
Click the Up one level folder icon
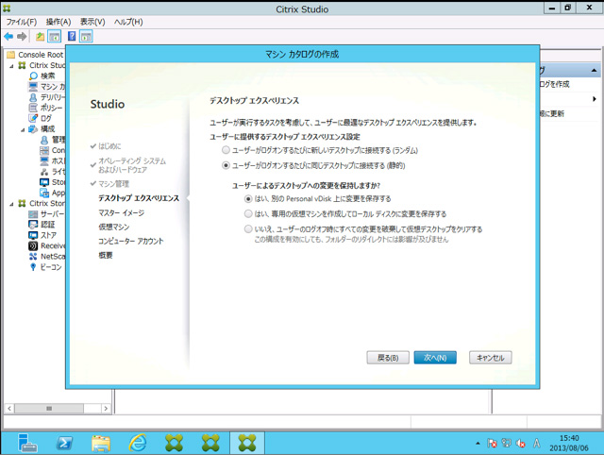coord(40,37)
